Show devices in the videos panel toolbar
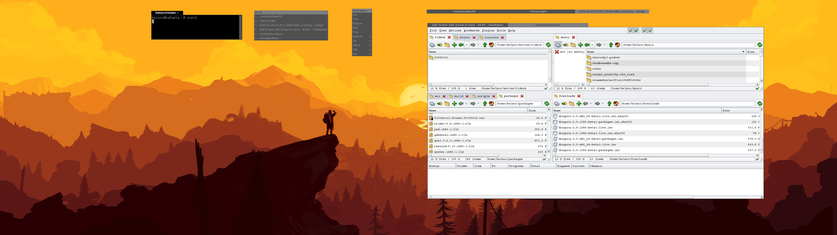The image size is (837, 235). tap(432, 45)
